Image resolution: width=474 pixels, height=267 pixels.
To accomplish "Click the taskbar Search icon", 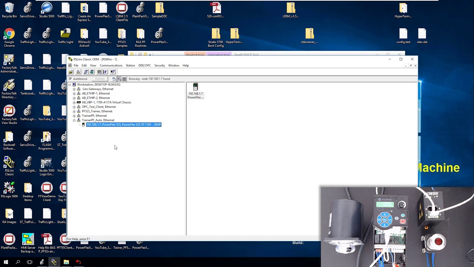I will (18, 262).
